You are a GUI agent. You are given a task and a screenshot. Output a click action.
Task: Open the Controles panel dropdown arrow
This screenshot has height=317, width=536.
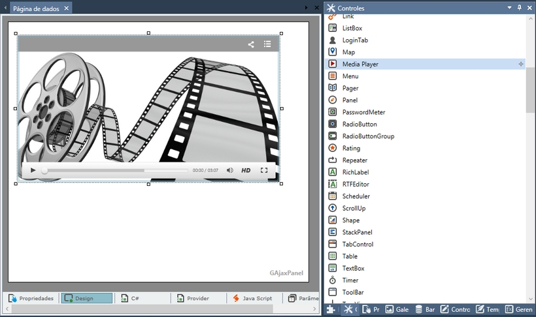point(510,8)
